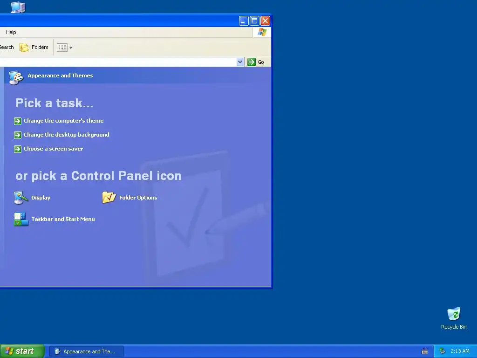
Task: Click the Change the desktop background link
Action: click(x=67, y=135)
